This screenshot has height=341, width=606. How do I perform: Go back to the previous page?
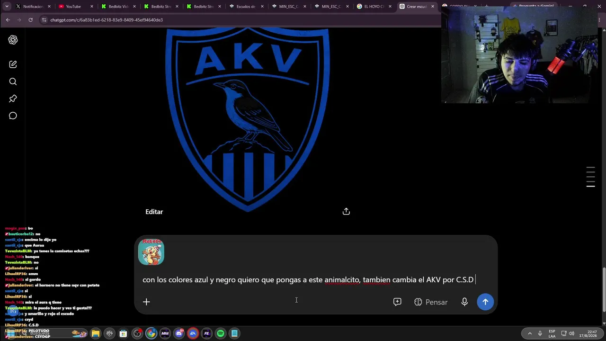click(8, 20)
